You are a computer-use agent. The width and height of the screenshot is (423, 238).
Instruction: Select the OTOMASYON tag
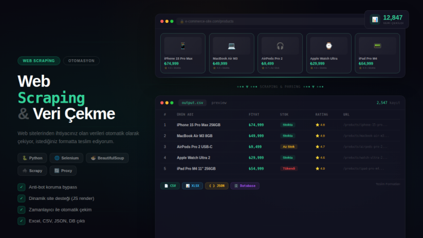(81, 60)
